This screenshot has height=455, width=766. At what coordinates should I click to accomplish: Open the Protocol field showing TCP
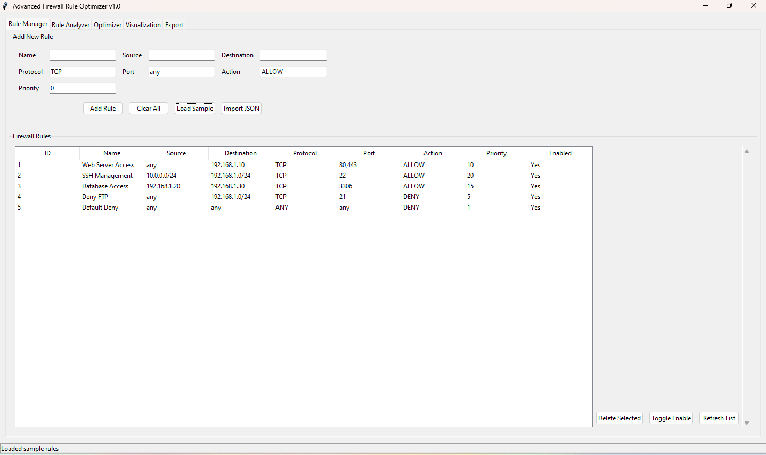[82, 72]
